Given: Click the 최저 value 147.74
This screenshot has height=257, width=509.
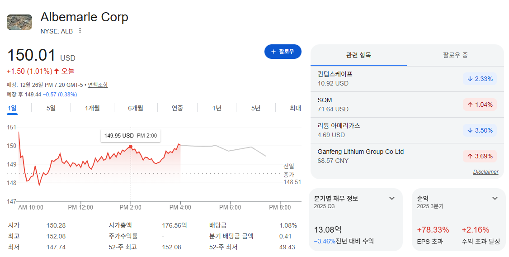Looking at the screenshot, I should [56, 247].
